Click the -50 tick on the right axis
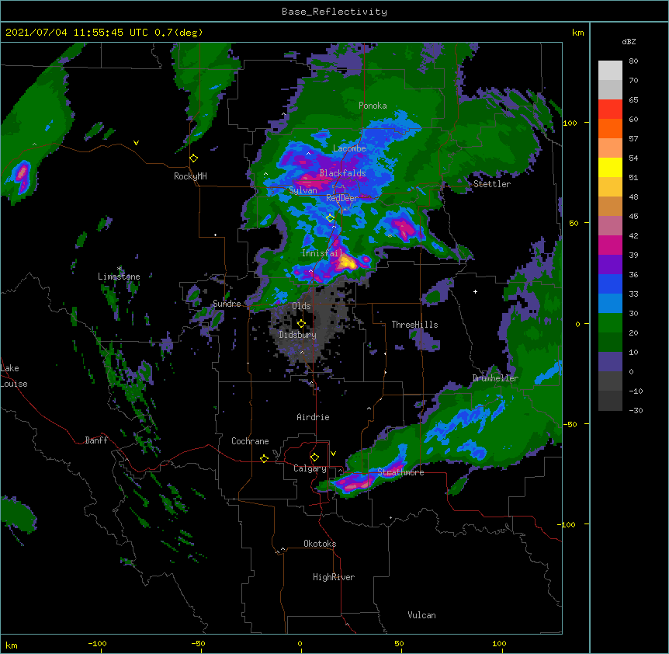669x654 pixels. (x=570, y=424)
